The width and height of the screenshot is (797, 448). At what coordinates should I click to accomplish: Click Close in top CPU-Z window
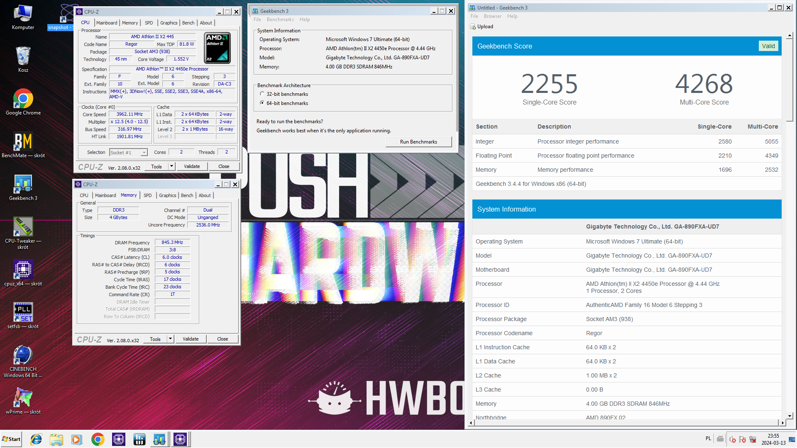pyautogui.click(x=224, y=166)
